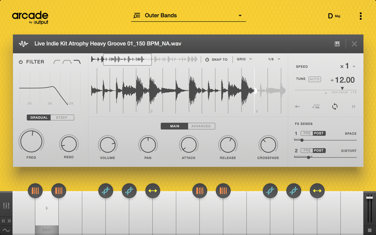
Task: Click the AUTO tune button
Action: click(314, 79)
